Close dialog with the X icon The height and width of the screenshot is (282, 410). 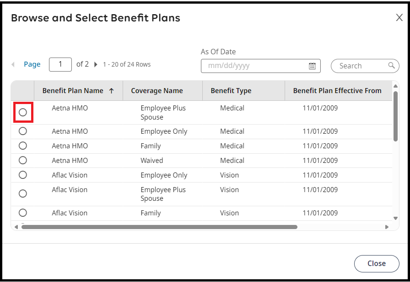(x=399, y=18)
